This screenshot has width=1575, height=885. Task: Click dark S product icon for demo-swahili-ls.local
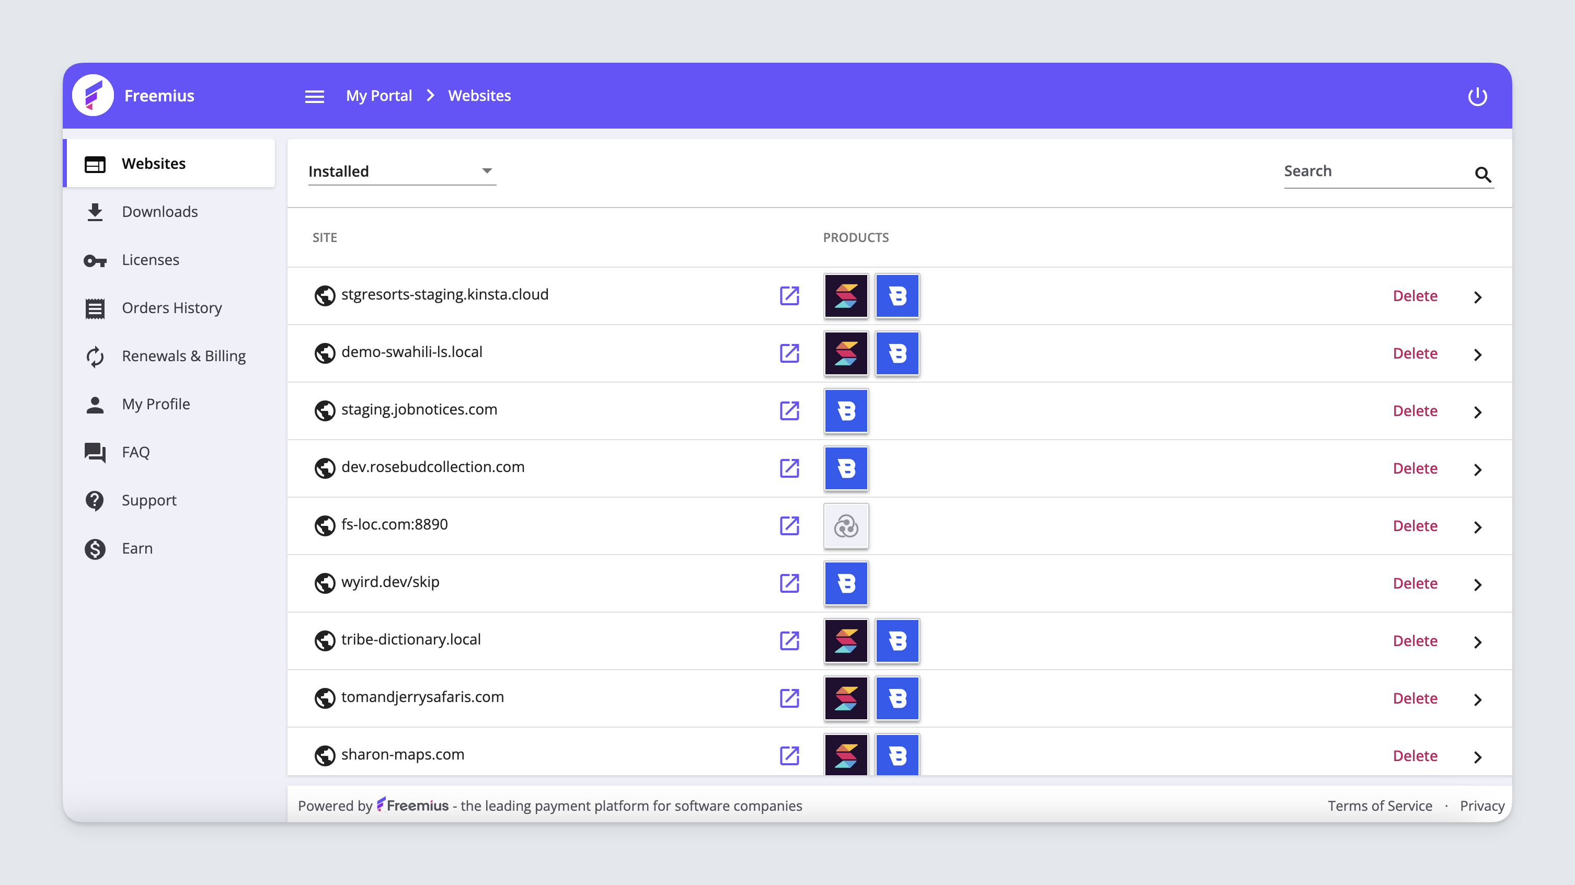846,353
